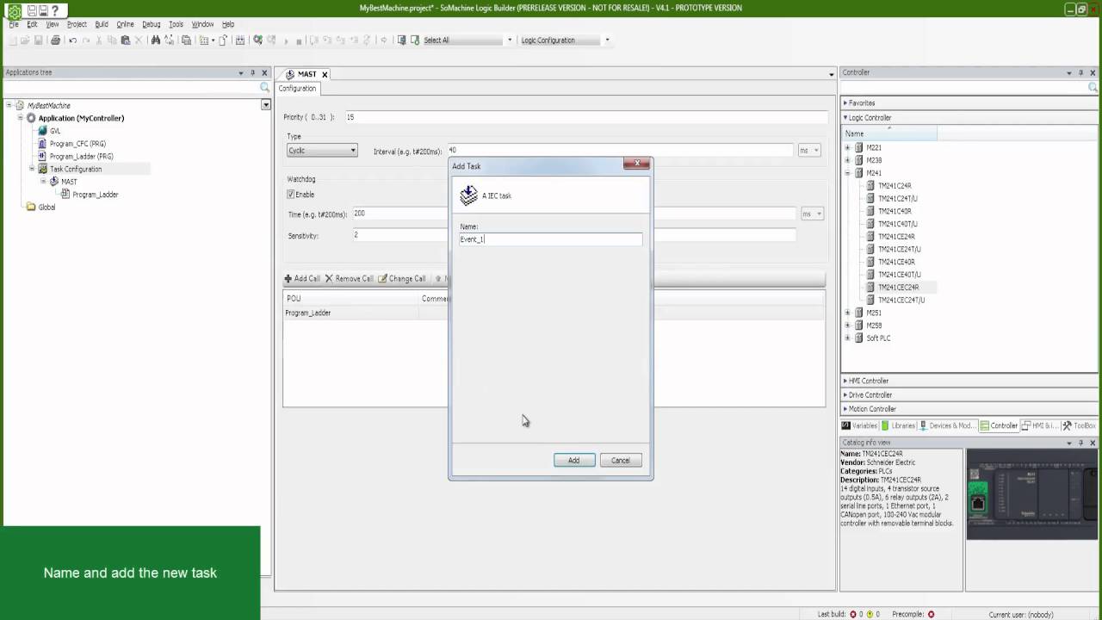Click the build icon in the toolbar

pyautogui.click(x=239, y=40)
